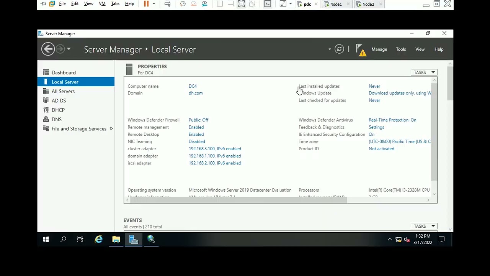This screenshot has height=276, width=490.
Task: Click the Pacific Time zone link
Action: pos(400,141)
